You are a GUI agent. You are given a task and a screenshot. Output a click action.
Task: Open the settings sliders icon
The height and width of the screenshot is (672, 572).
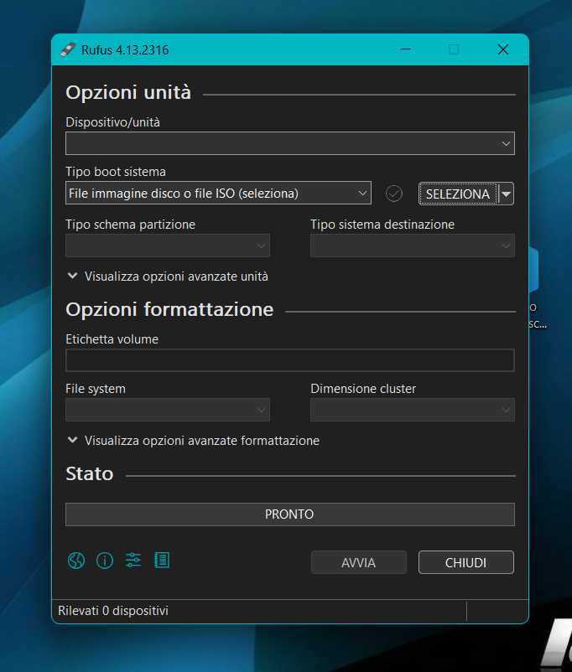(x=133, y=561)
